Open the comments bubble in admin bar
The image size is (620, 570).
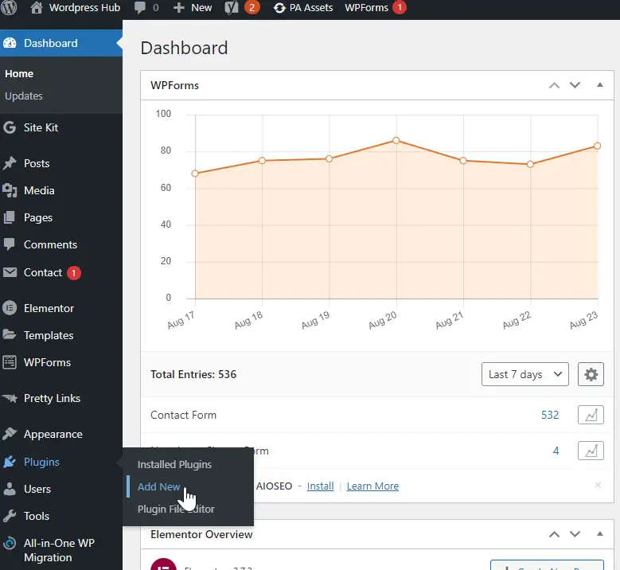pos(146,7)
